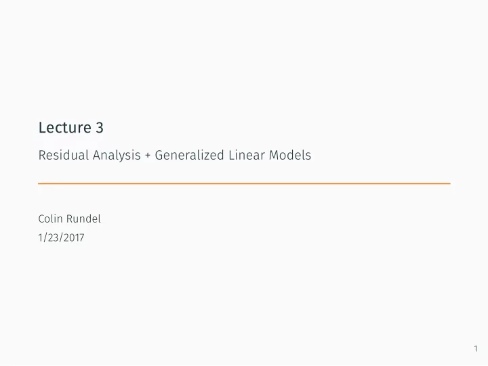Click the "1/23" portion of the date
The width and height of the screenshot is (488, 366).
click(49, 237)
